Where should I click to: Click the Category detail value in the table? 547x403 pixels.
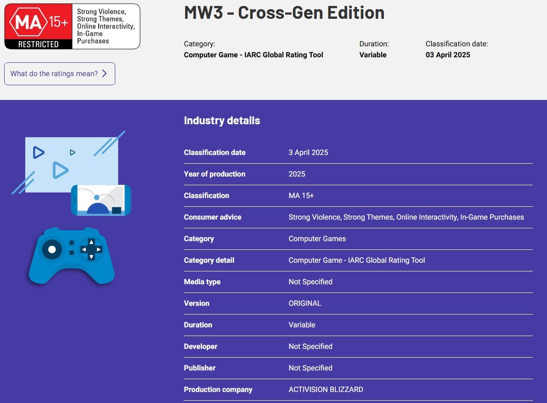[x=356, y=260]
